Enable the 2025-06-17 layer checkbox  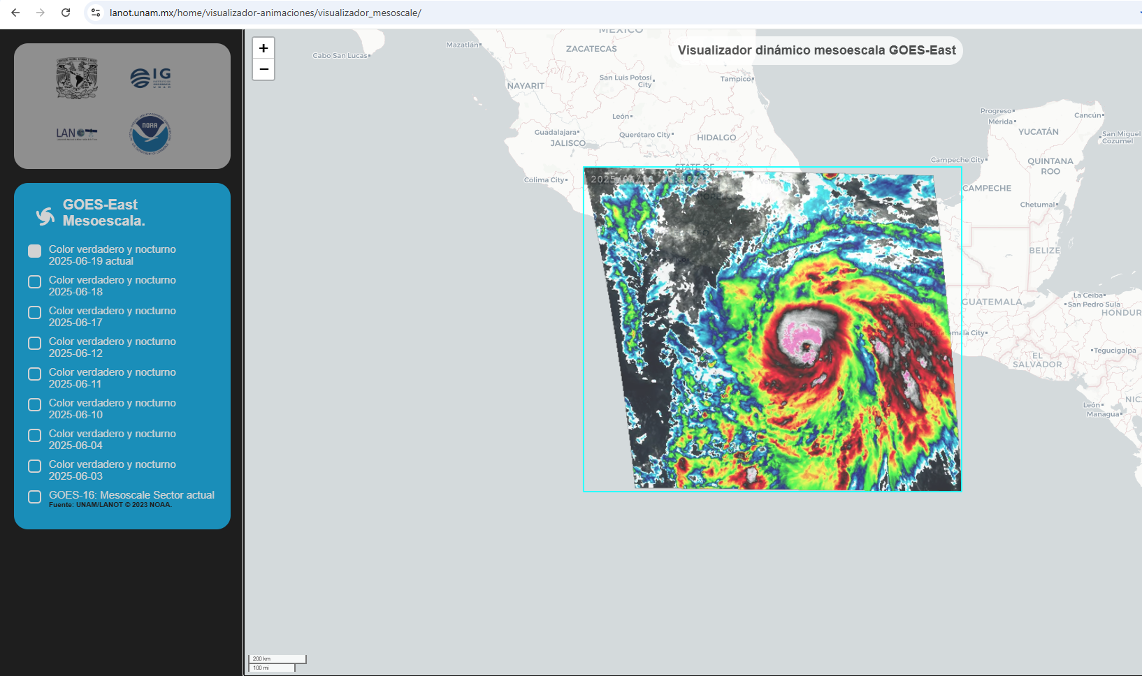34,312
